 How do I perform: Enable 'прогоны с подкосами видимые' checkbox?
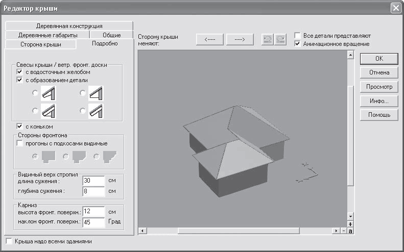[19, 143]
